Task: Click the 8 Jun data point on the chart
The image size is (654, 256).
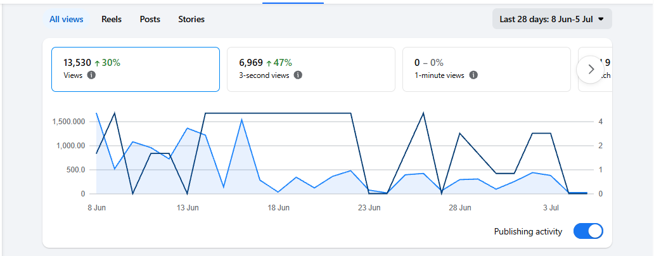Action: pos(96,113)
